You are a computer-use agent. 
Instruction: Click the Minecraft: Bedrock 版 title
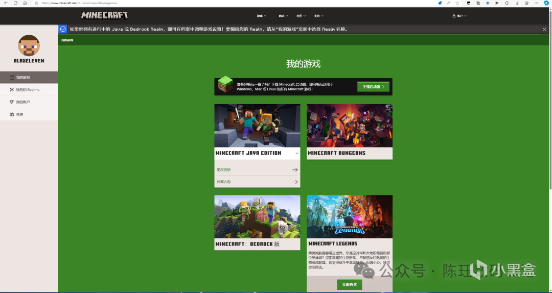click(x=247, y=244)
